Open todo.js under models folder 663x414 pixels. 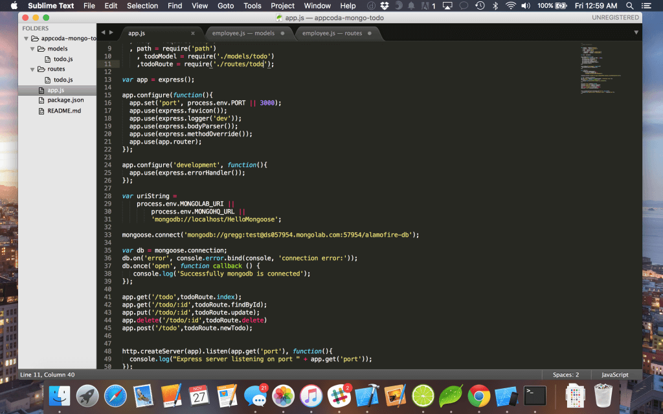(x=63, y=59)
